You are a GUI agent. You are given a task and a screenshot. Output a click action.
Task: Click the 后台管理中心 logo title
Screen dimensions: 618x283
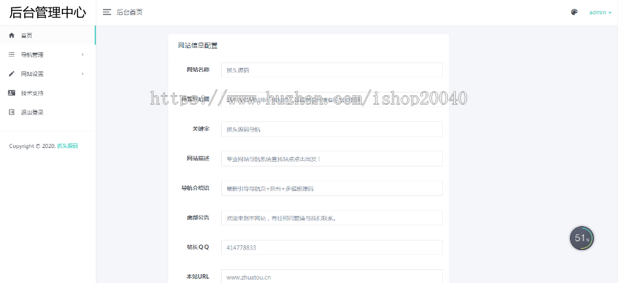[x=47, y=12]
